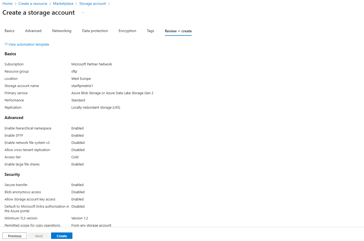Click the Minimum TLS version label
This screenshot has width=364, height=241.
21,218
